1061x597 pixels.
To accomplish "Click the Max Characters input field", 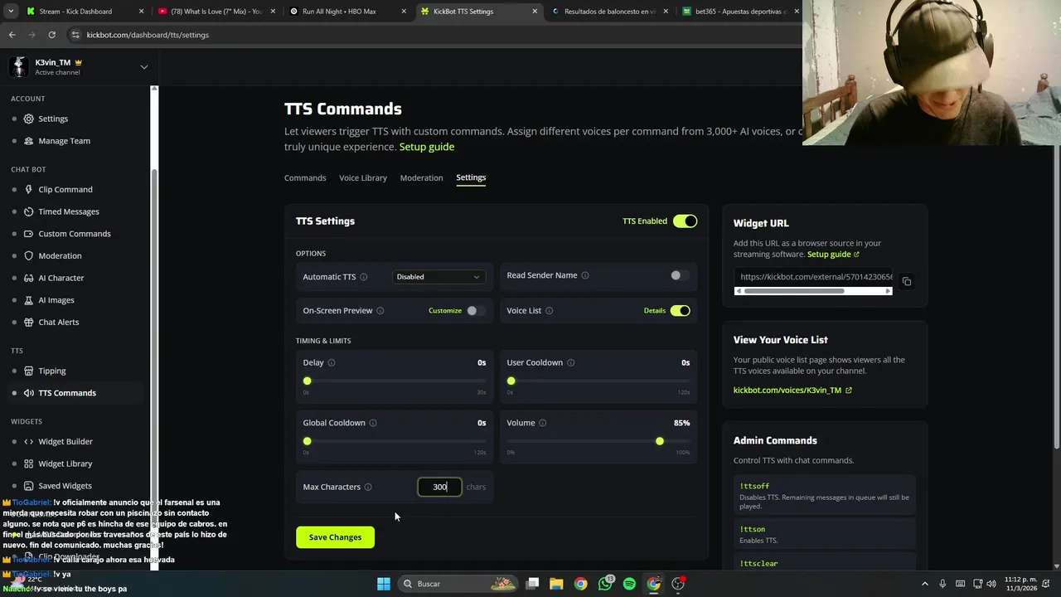I will click(439, 487).
